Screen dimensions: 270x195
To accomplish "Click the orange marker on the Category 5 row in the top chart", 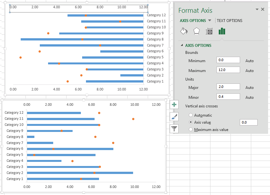I will point(20,58).
